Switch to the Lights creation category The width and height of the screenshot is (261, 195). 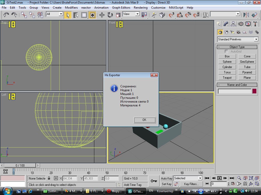point(232,32)
